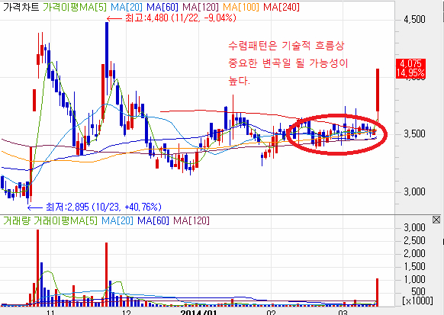Close the volume panel with X box
444x315 pixels.
point(436,220)
